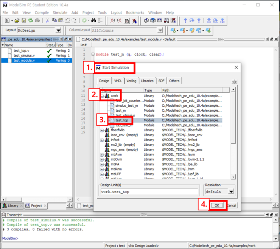Click the blue Step Into arrow icon

(185, 20)
